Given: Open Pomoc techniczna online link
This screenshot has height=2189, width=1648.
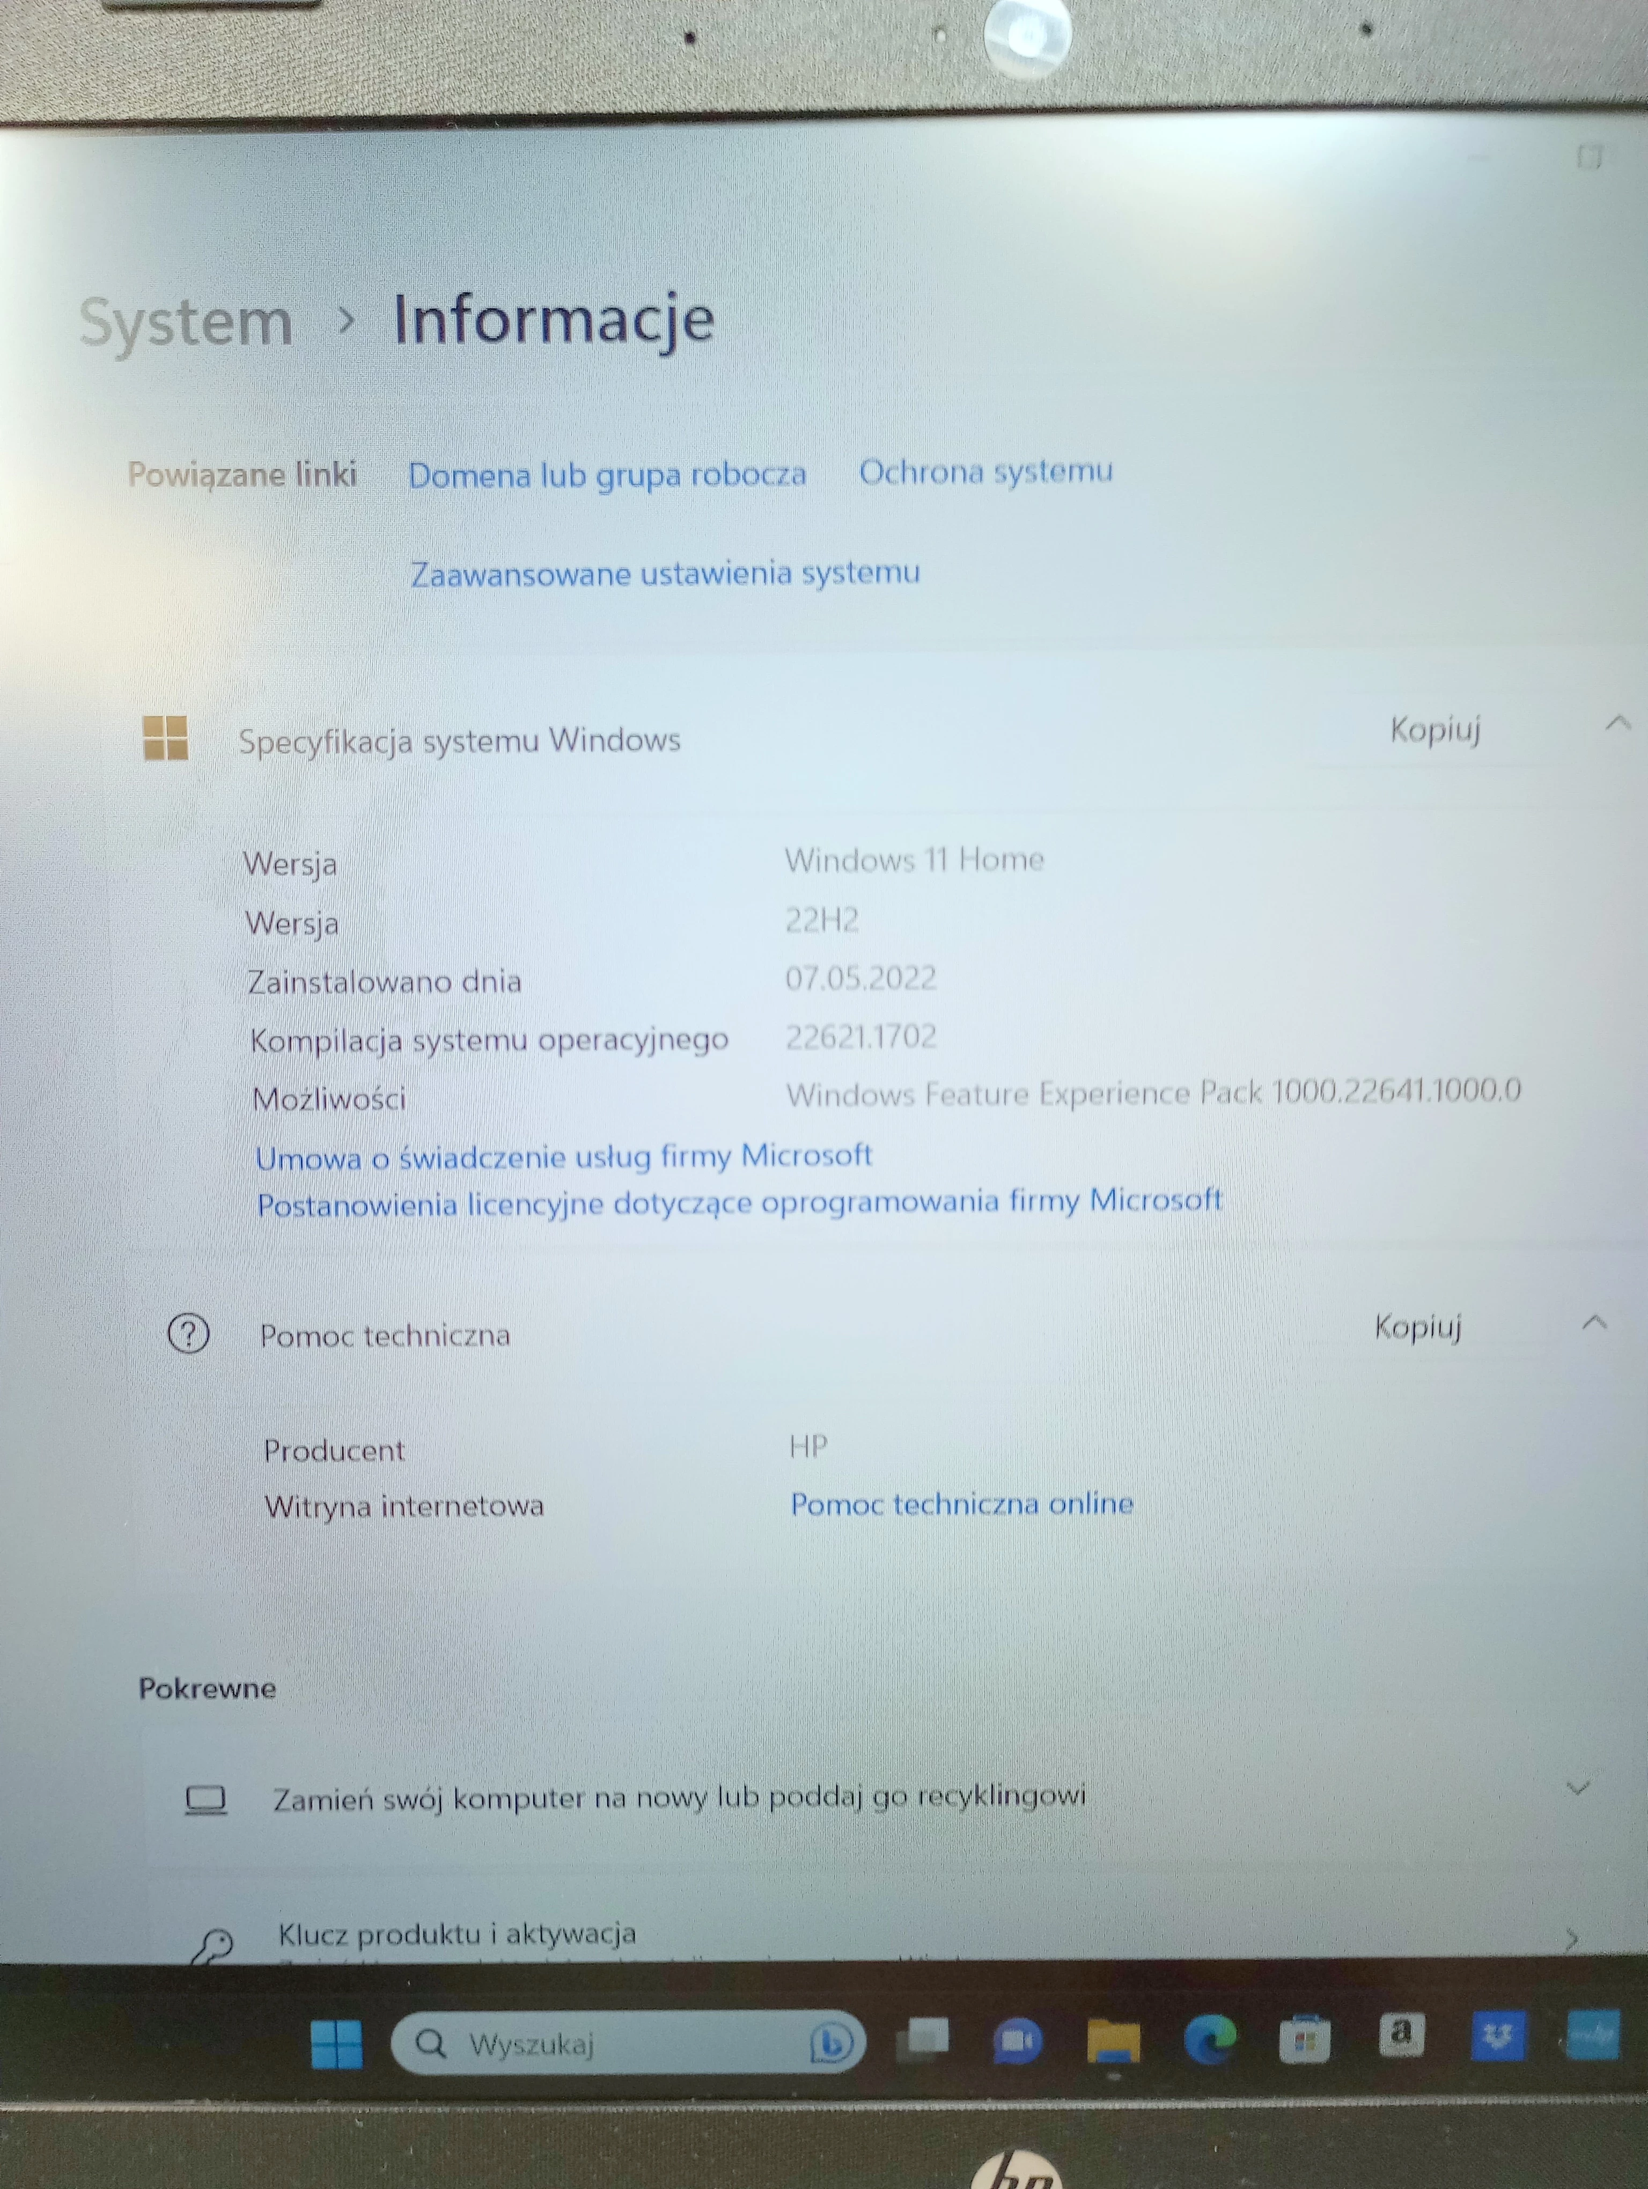Looking at the screenshot, I should (x=961, y=1503).
